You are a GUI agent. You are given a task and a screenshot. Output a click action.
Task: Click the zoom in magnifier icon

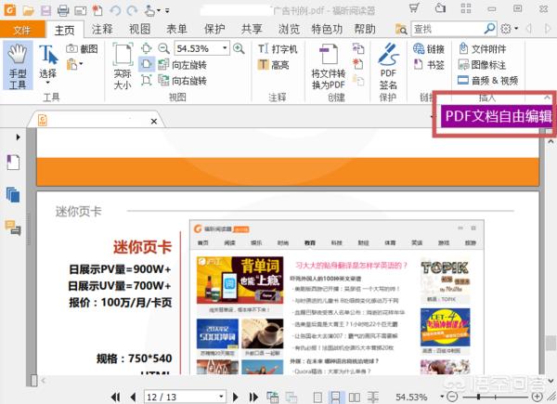[x=239, y=48]
